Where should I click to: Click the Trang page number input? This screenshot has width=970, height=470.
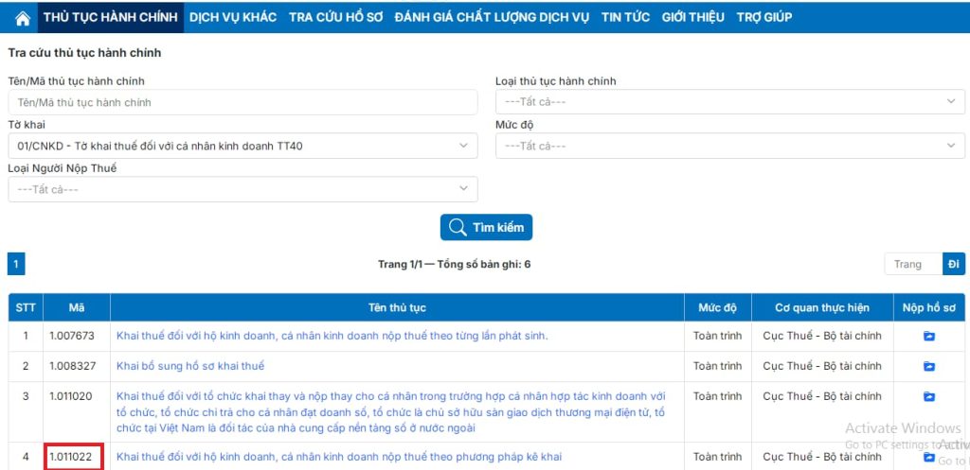[x=913, y=265]
